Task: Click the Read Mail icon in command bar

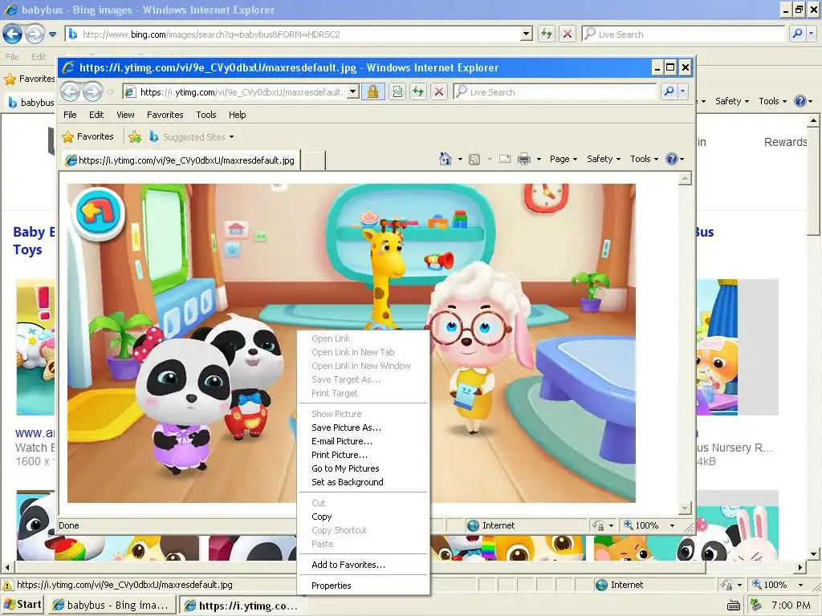Action: coord(505,159)
